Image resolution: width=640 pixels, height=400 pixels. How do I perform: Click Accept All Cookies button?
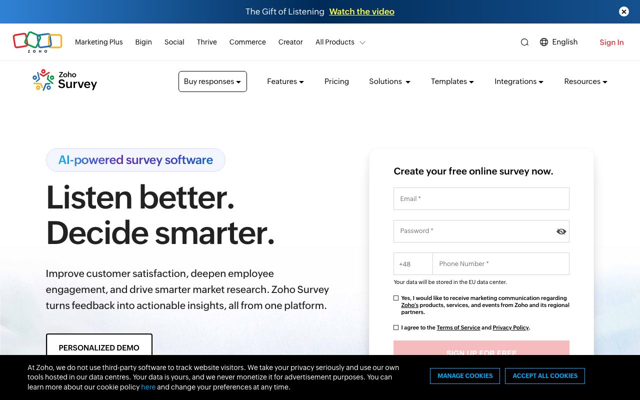click(x=545, y=376)
